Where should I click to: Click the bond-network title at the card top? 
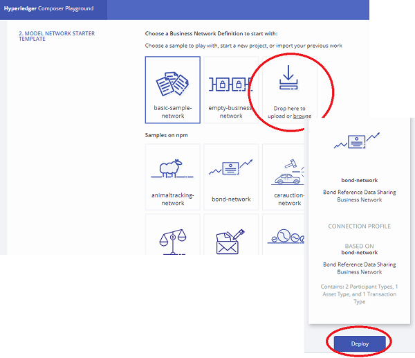pos(360,180)
